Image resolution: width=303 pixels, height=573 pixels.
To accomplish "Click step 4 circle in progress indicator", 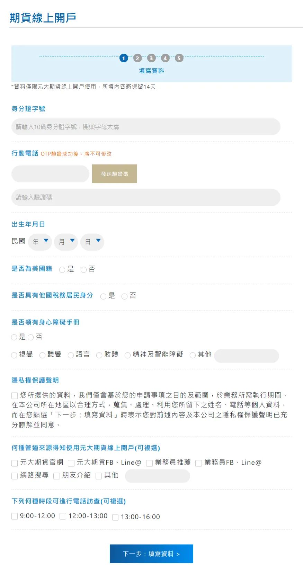I will pyautogui.click(x=165, y=58).
